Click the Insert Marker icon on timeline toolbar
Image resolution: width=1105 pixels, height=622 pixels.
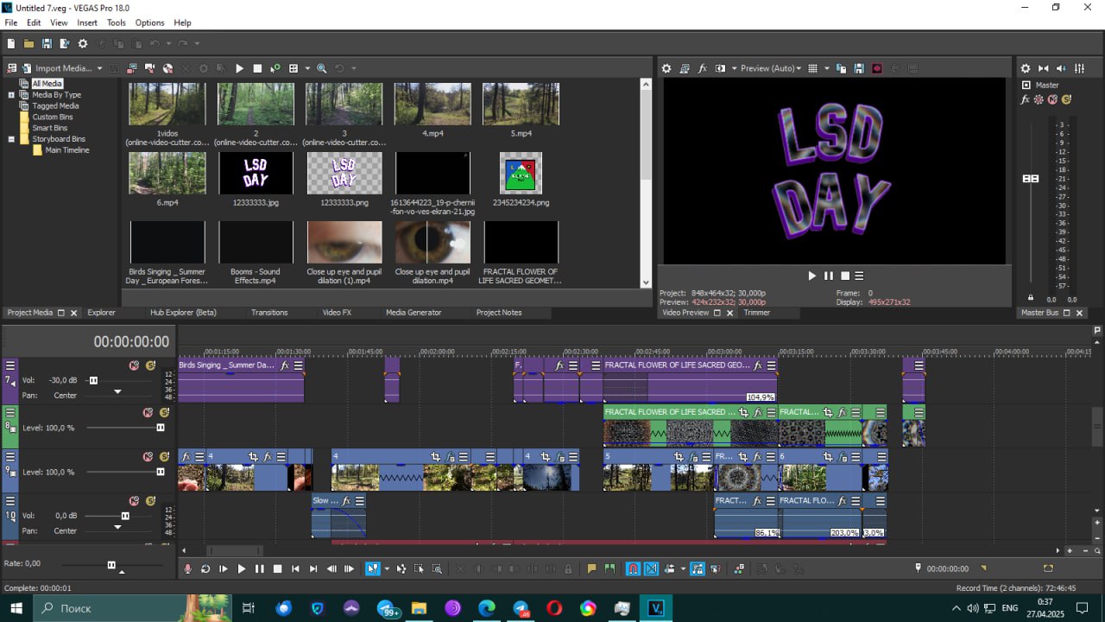(x=591, y=568)
